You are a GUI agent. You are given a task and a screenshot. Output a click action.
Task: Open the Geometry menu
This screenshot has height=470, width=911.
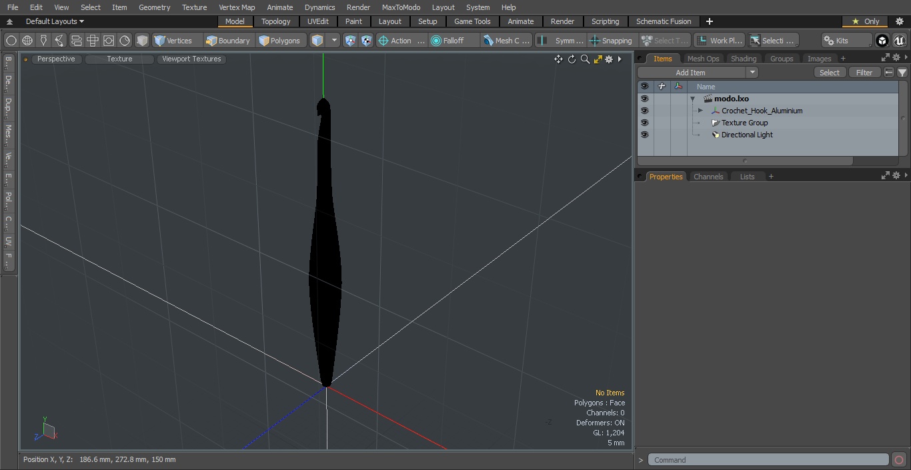pos(155,7)
